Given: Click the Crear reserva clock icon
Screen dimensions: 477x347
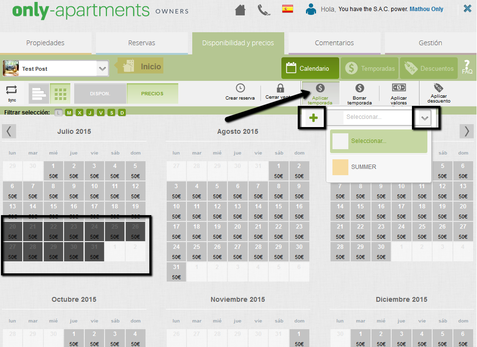Looking at the screenshot, I should coord(240,89).
